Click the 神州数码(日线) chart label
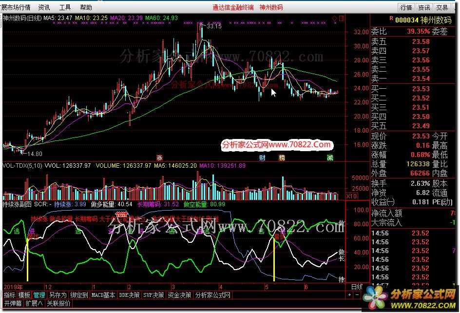This screenshot has height=313, width=460. (22, 18)
